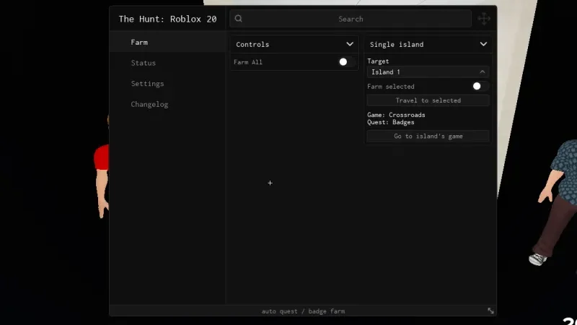The width and height of the screenshot is (577, 325).
Task: Click the Target label
Action: click(378, 61)
